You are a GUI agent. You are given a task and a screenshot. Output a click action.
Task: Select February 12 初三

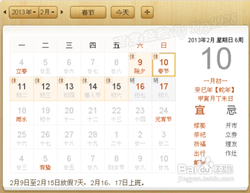[45, 89]
